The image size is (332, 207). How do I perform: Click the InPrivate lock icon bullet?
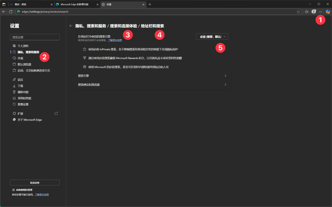(x=85, y=49)
